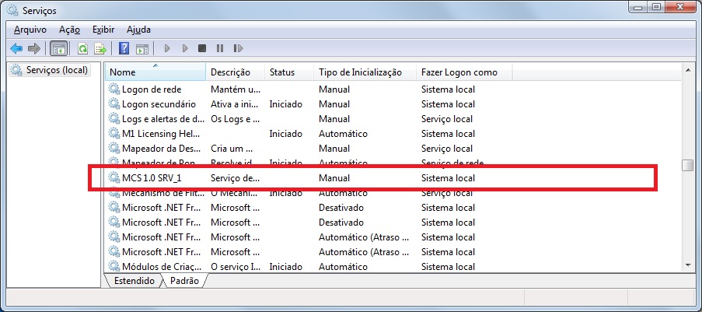This screenshot has height=312, width=702.
Task: Click description 'Cria um ...'
Action: (232, 149)
